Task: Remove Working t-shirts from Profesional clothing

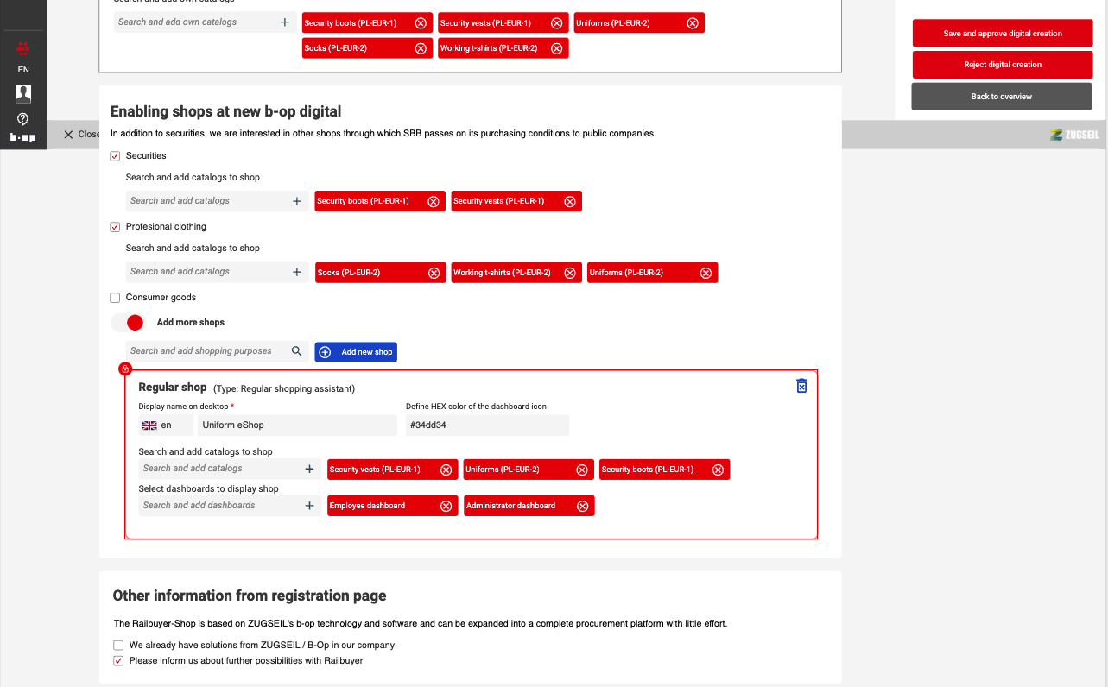Action: (569, 273)
